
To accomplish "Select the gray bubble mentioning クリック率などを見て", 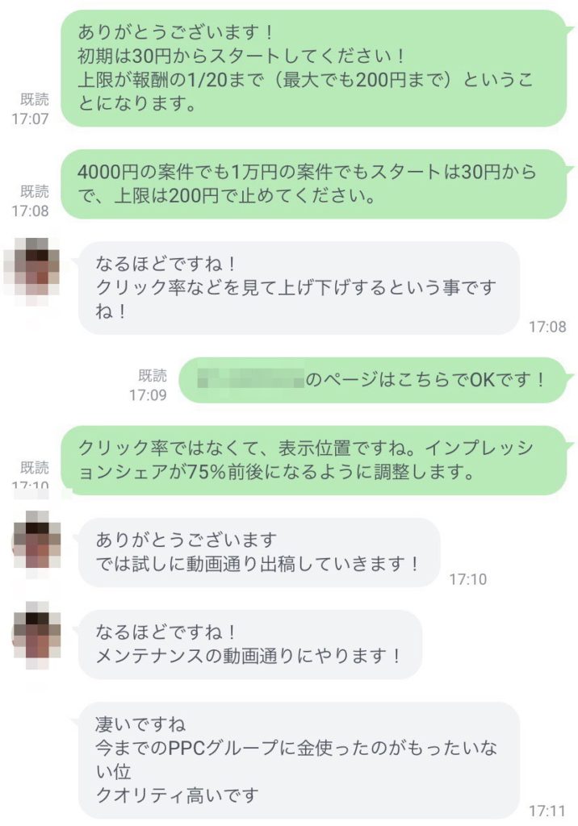I will pyautogui.click(x=299, y=288).
